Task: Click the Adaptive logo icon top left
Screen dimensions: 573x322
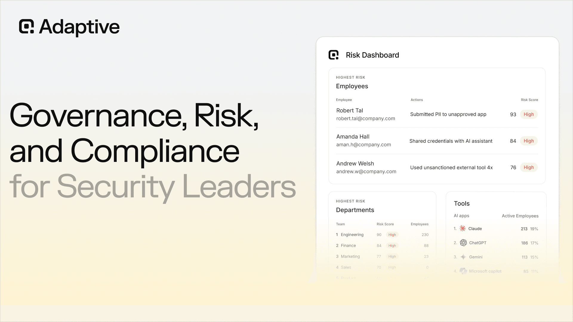Action: tap(27, 27)
